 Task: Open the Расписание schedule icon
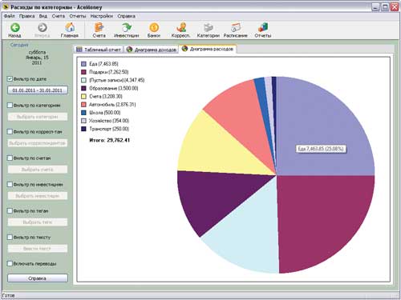[236, 27]
